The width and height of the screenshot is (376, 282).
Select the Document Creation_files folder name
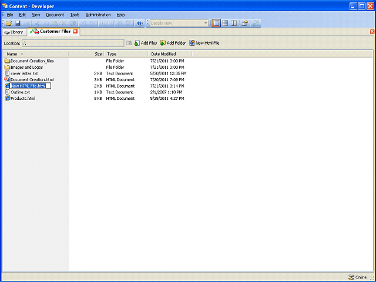click(x=32, y=61)
